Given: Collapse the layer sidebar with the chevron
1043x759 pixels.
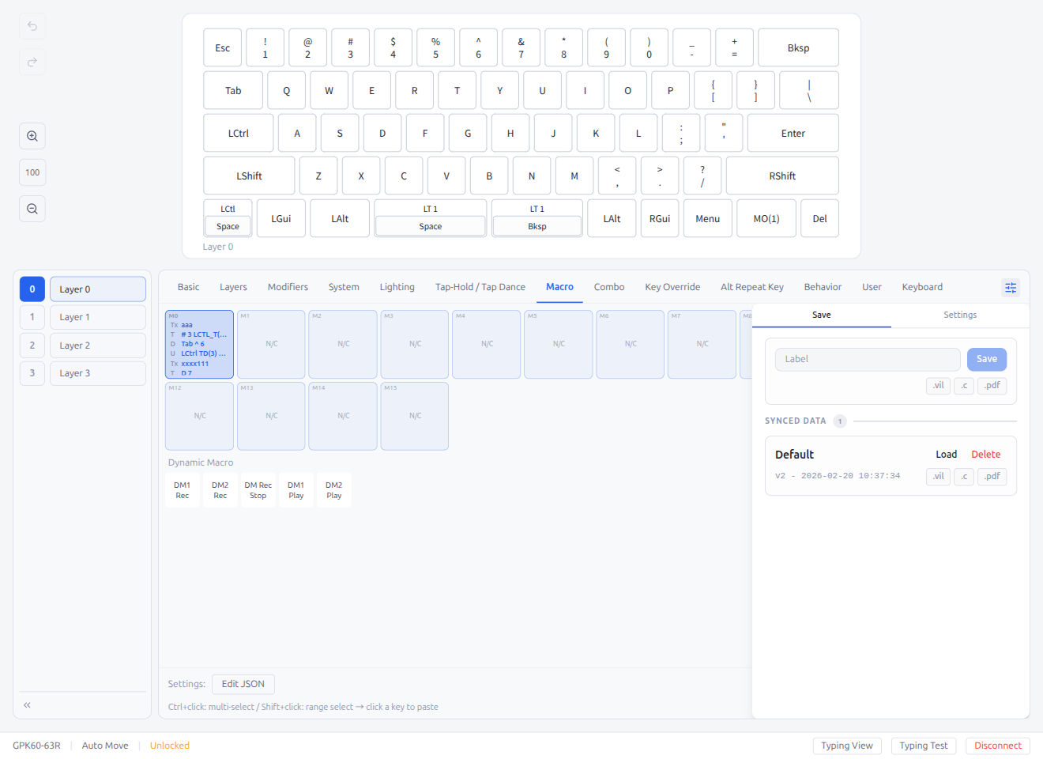Looking at the screenshot, I should click(x=26, y=704).
